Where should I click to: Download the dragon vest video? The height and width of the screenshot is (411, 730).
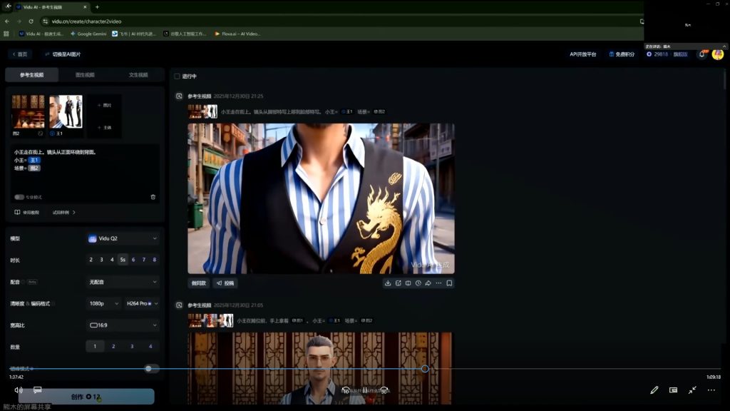[x=388, y=283]
